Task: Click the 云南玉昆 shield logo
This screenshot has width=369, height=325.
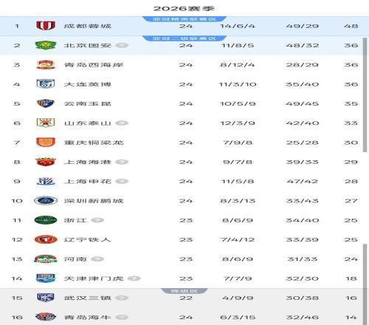Action: (x=46, y=103)
